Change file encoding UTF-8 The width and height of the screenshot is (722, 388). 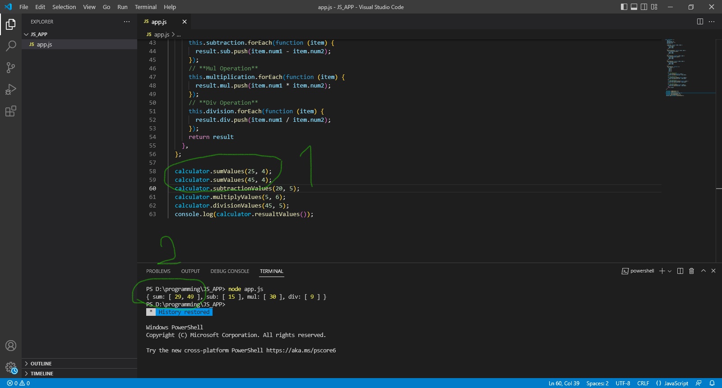click(x=623, y=383)
